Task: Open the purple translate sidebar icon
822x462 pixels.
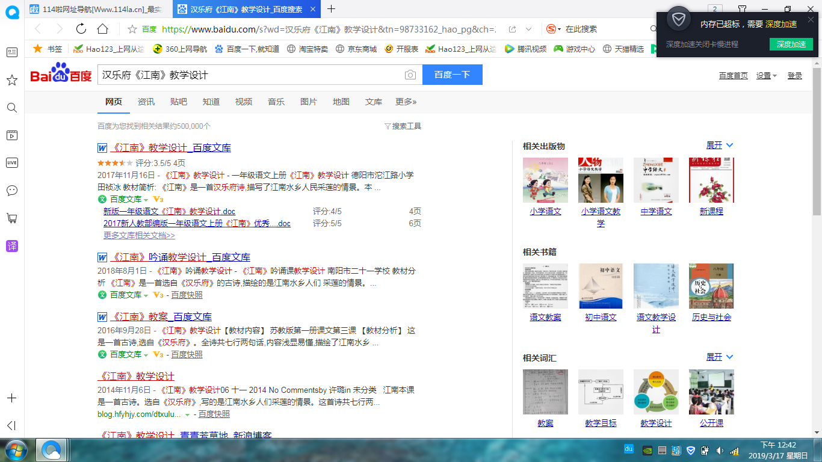Action: click(11, 245)
